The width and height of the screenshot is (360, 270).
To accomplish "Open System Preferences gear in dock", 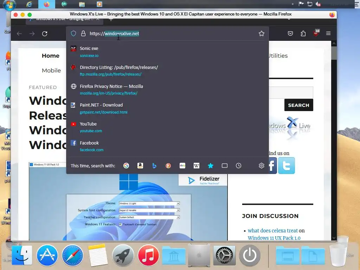I will click(224, 255).
